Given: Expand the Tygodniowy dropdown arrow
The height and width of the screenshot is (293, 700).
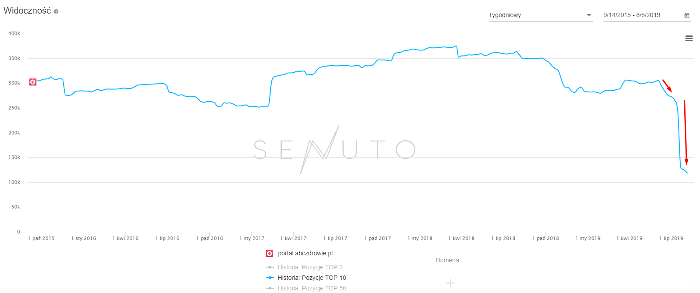Looking at the screenshot, I should coord(589,15).
